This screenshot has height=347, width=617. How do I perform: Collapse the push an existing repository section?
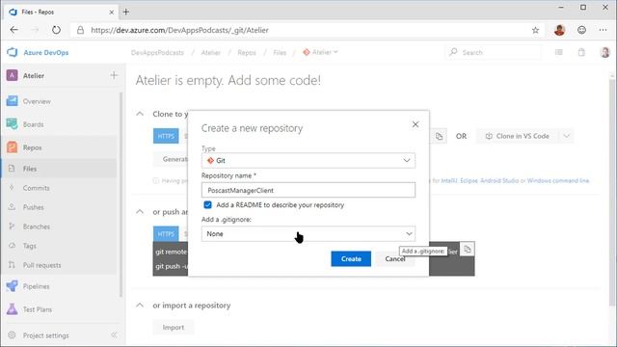[140, 212]
